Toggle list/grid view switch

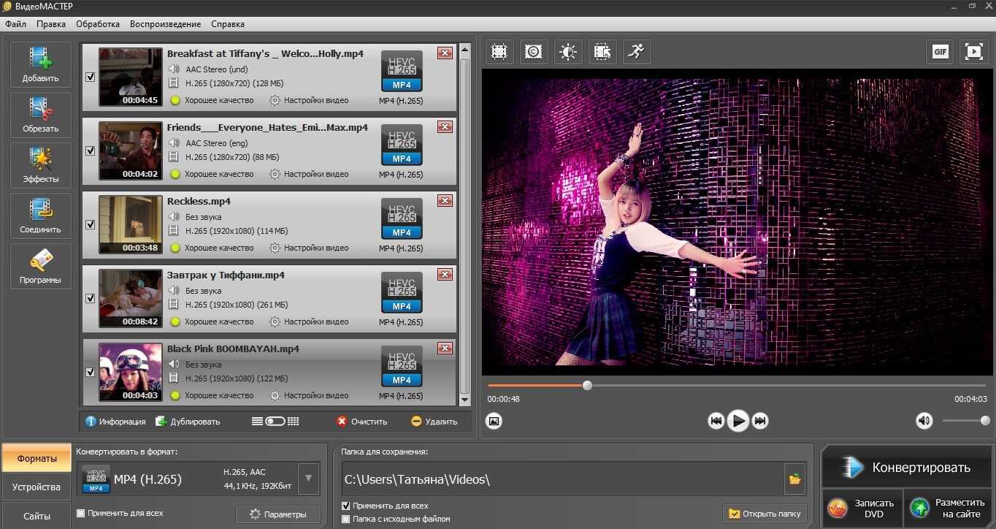point(275,422)
